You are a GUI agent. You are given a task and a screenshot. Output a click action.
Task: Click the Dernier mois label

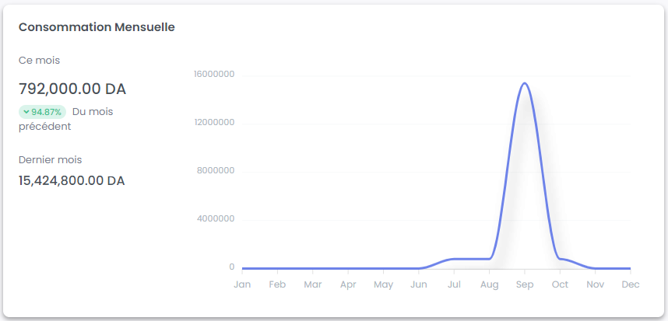point(50,159)
